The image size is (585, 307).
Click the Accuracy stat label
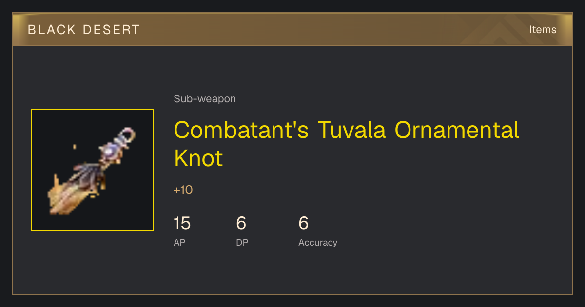(318, 242)
